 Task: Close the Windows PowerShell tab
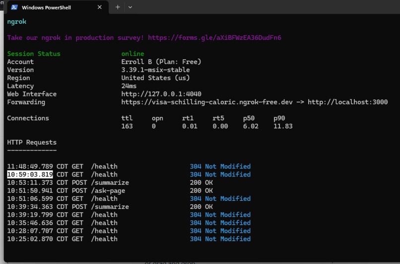pos(99,7)
